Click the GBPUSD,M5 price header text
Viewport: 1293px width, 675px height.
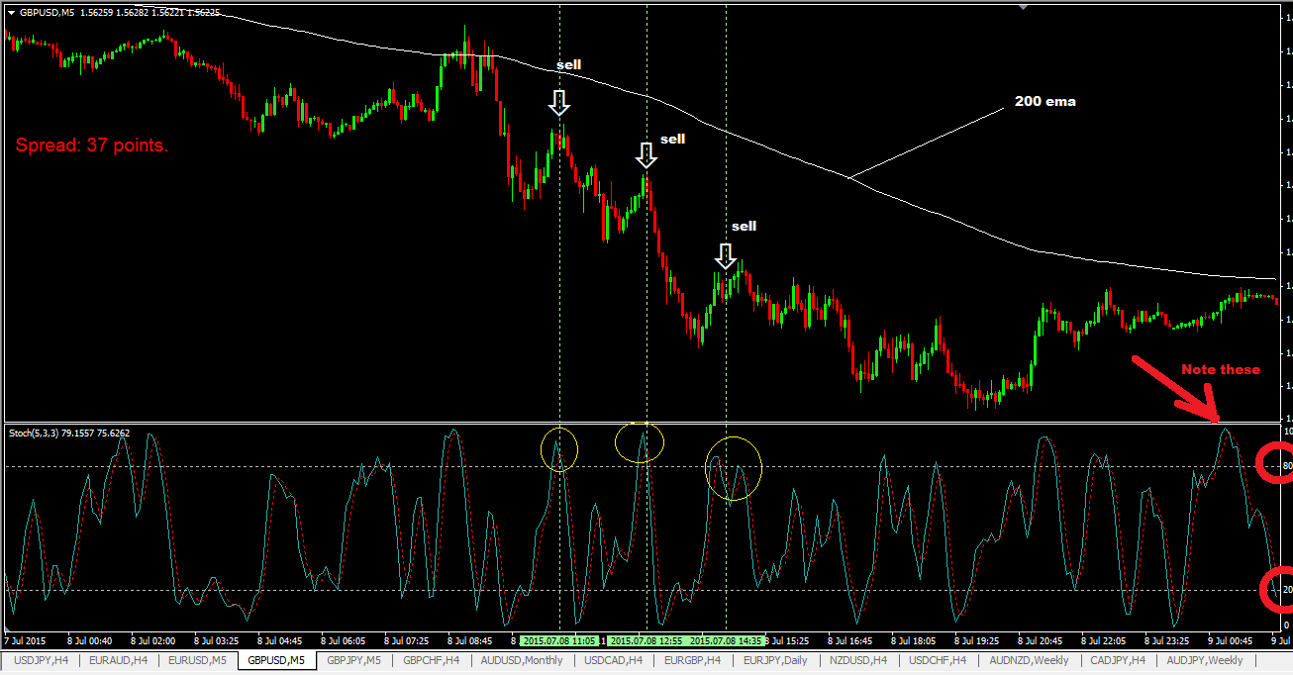point(120,12)
